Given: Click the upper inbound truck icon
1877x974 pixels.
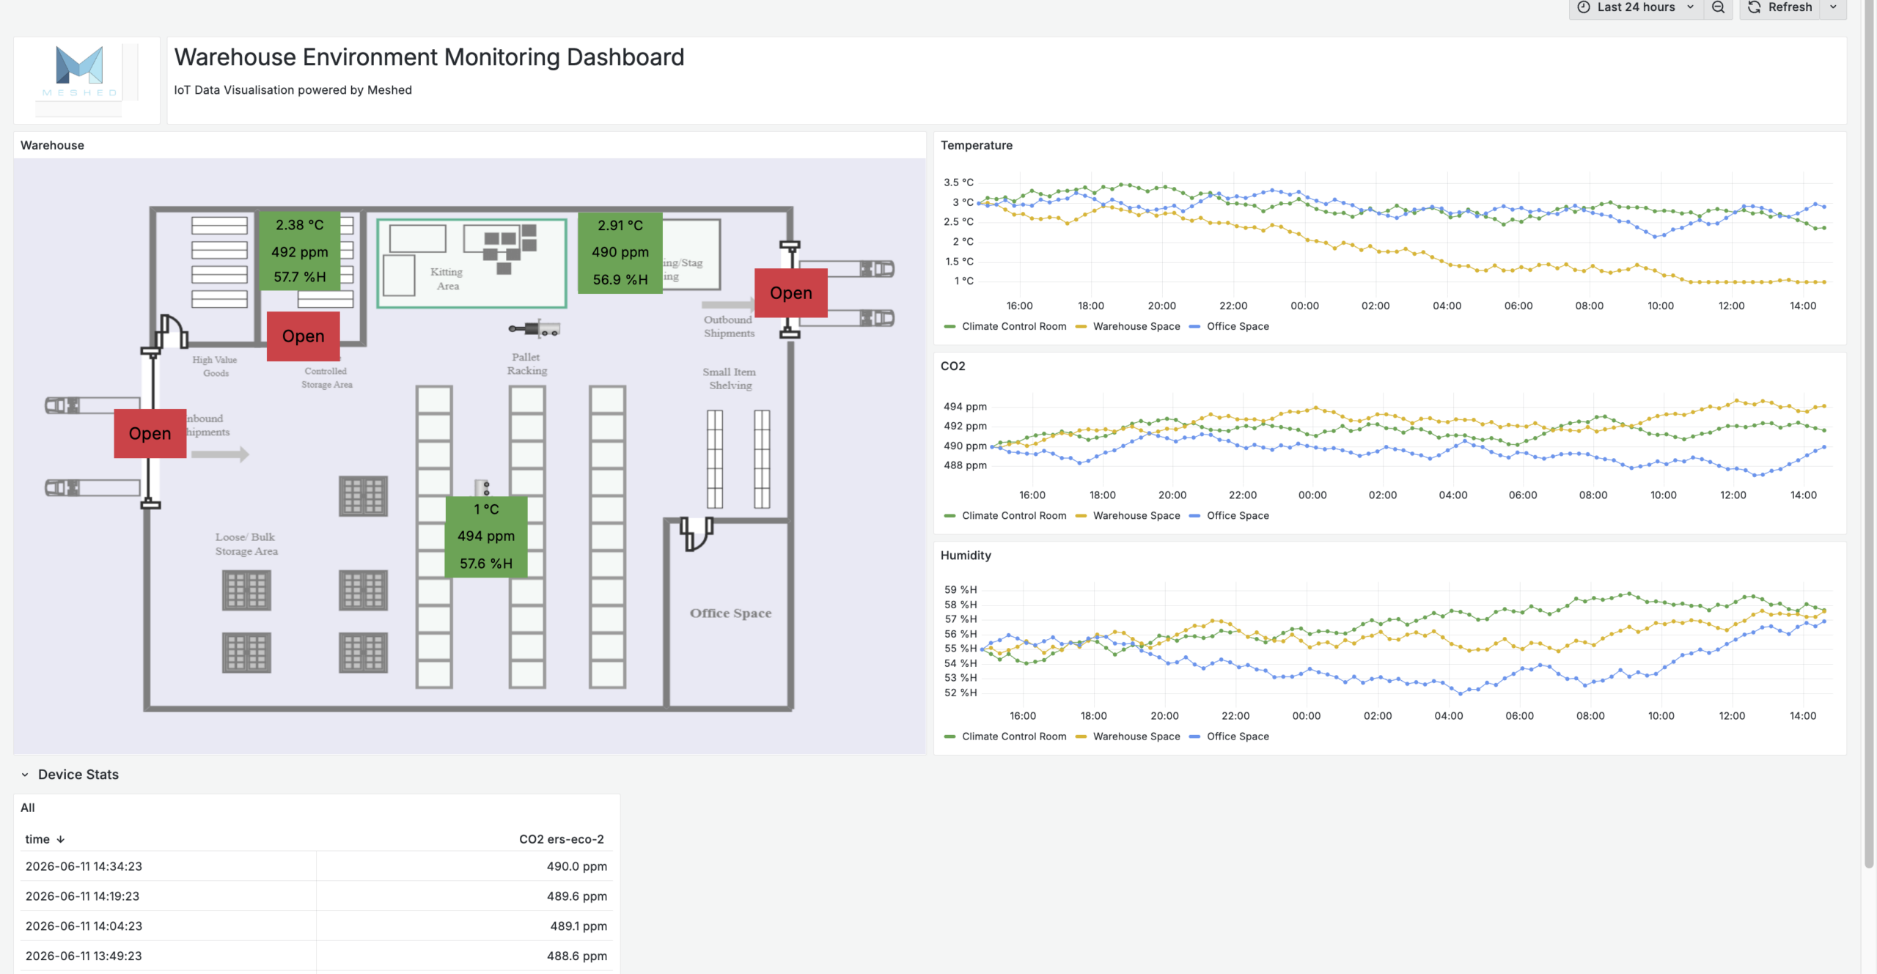Looking at the screenshot, I should [x=92, y=405].
